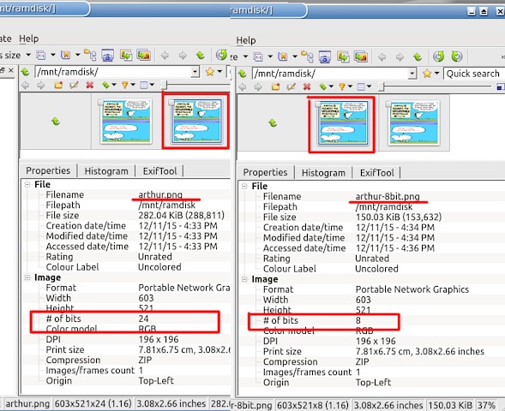Image resolution: width=505 pixels, height=411 pixels.
Task: Click the new folder icon in left window
Action: (58, 85)
